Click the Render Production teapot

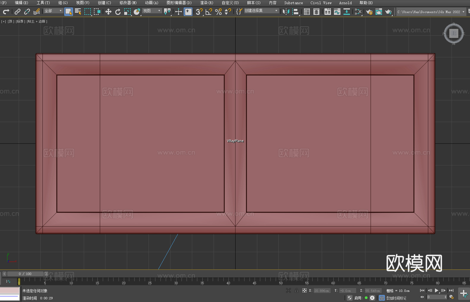[x=388, y=12]
